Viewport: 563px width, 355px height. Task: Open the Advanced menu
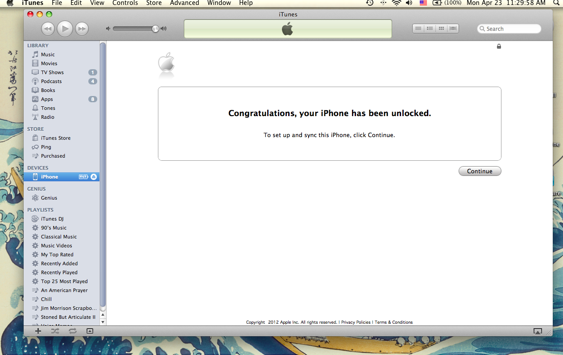point(184,3)
